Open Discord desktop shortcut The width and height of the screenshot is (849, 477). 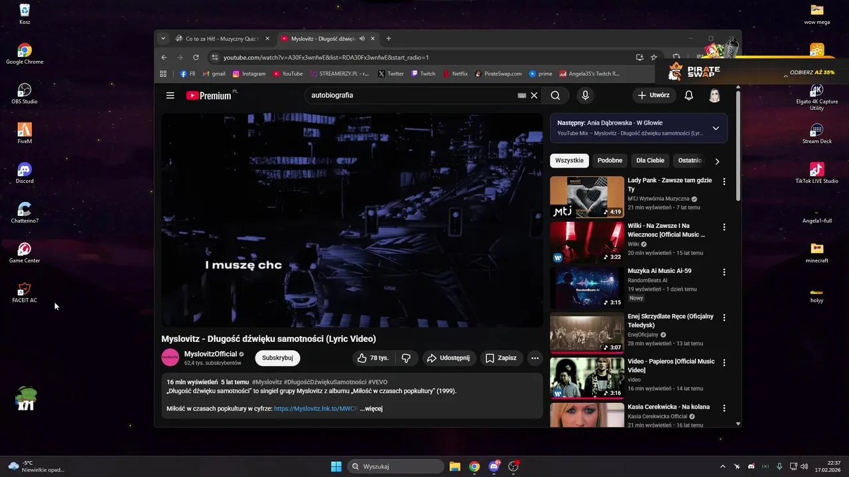tap(25, 173)
